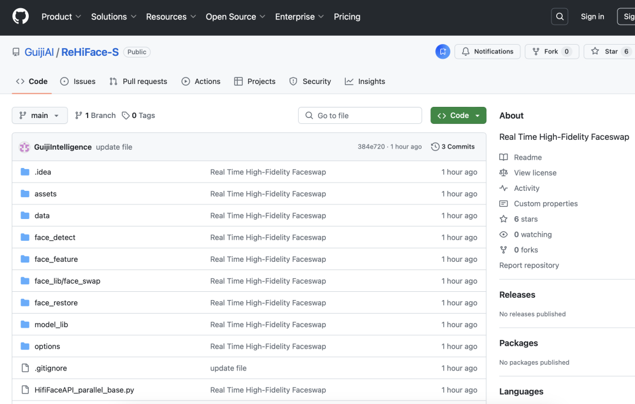Expand the Product menu
The height and width of the screenshot is (404, 635).
pos(61,16)
